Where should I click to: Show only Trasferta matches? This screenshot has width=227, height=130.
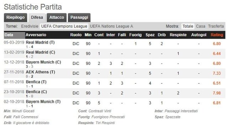click(216, 26)
